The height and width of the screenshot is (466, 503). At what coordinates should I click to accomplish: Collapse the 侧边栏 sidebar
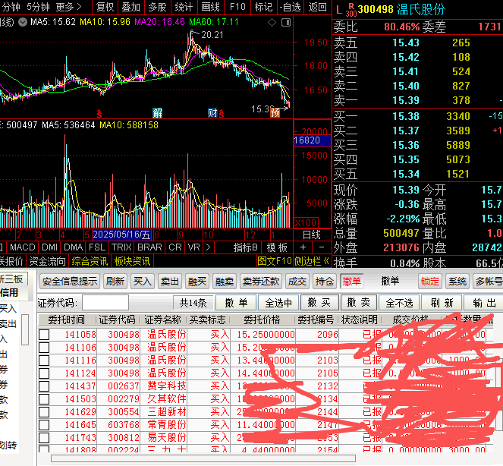pyautogui.click(x=312, y=261)
